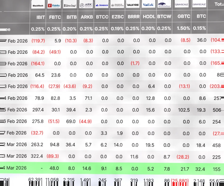Click the red (116.4) IBIT value
Image resolution: width=224 pixels, height=186 pixels.
[x=37, y=86]
